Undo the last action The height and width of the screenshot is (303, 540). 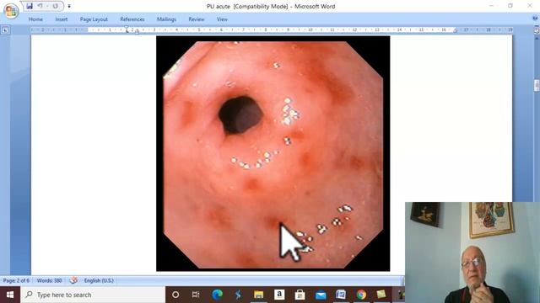point(40,6)
